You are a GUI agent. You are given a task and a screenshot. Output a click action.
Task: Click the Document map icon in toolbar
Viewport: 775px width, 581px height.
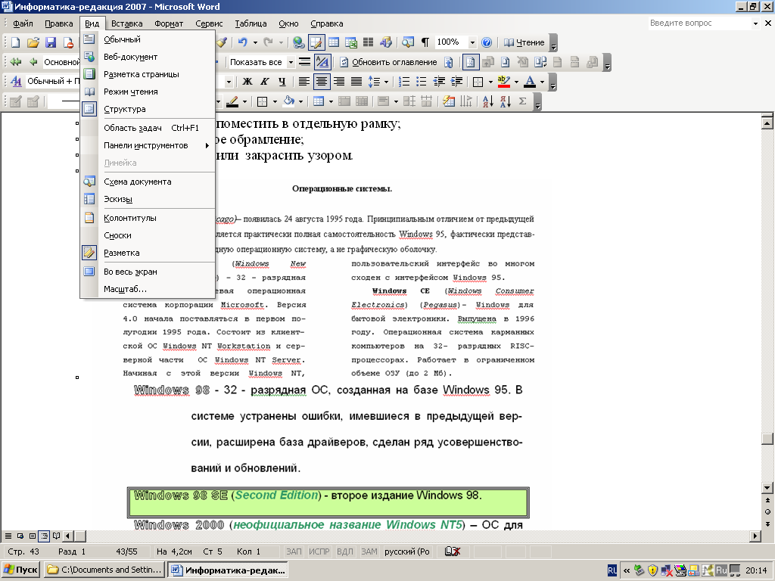[408, 42]
